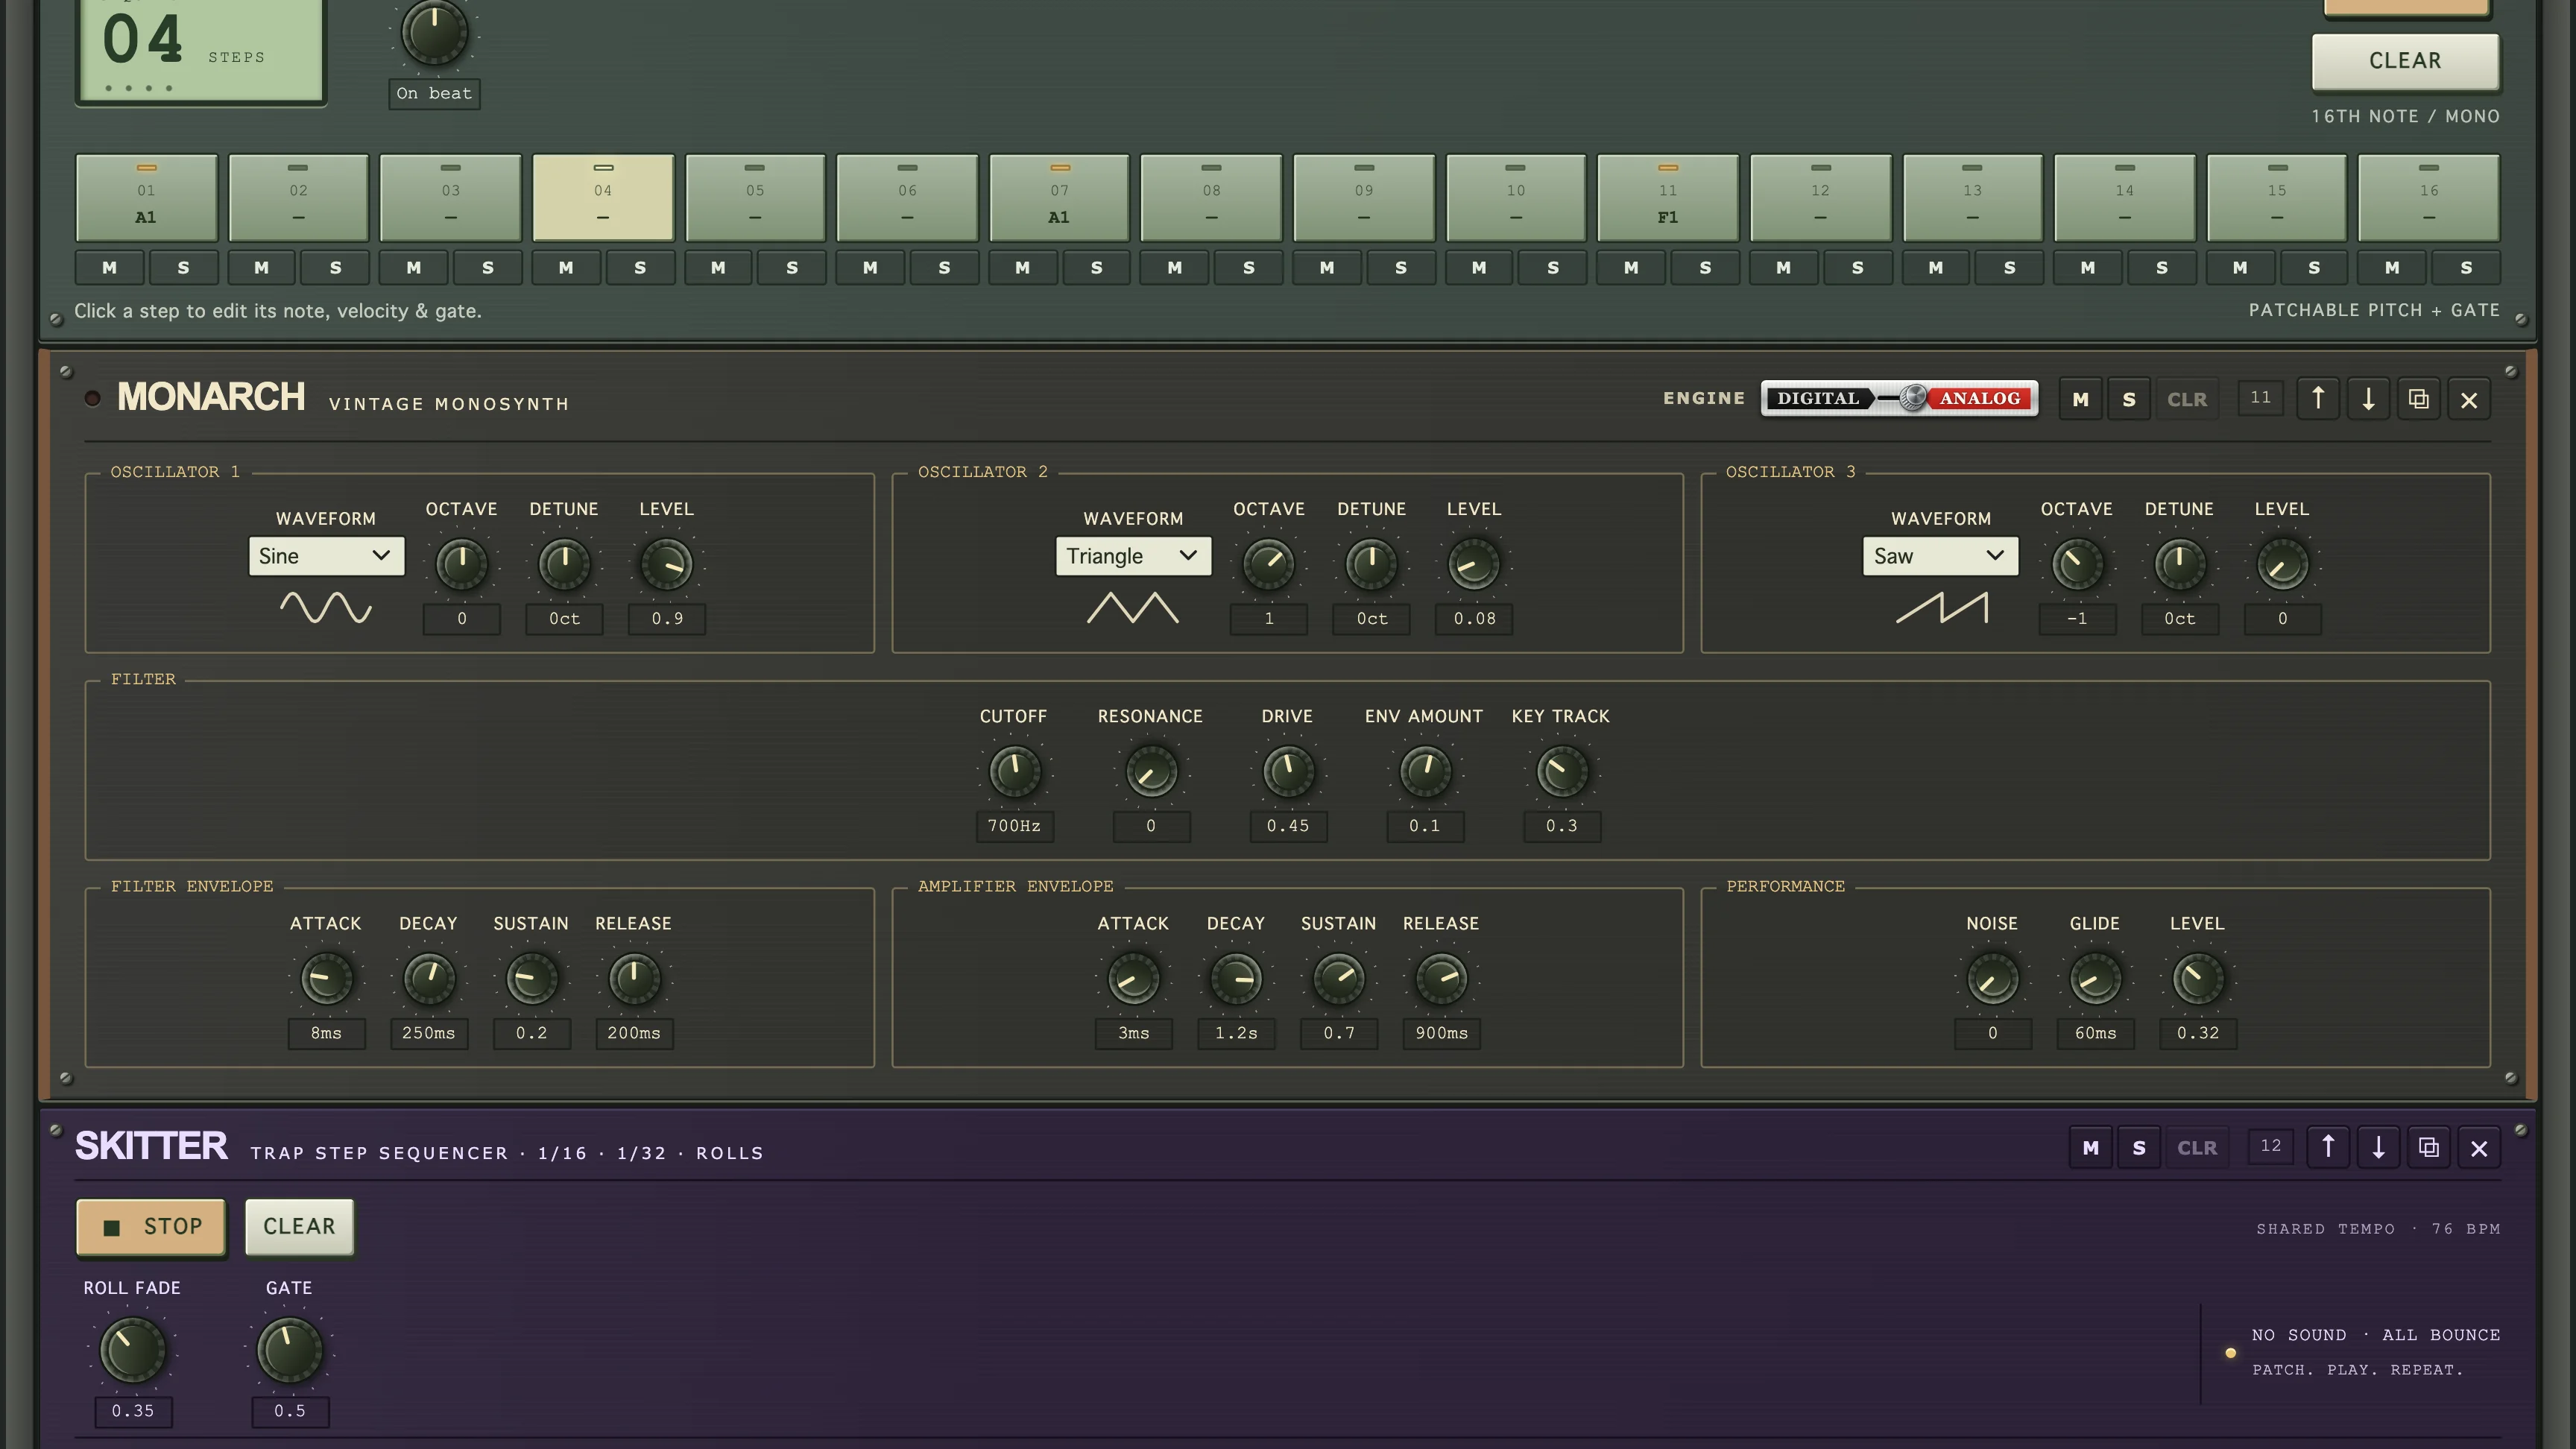Click the filter Drive knob
The height and width of the screenshot is (1449, 2576).
1288,771
